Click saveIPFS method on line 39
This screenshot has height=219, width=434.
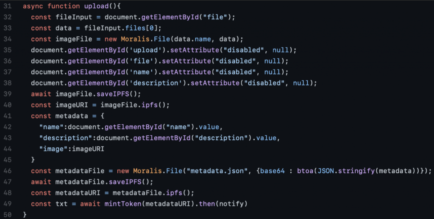coord(113,94)
